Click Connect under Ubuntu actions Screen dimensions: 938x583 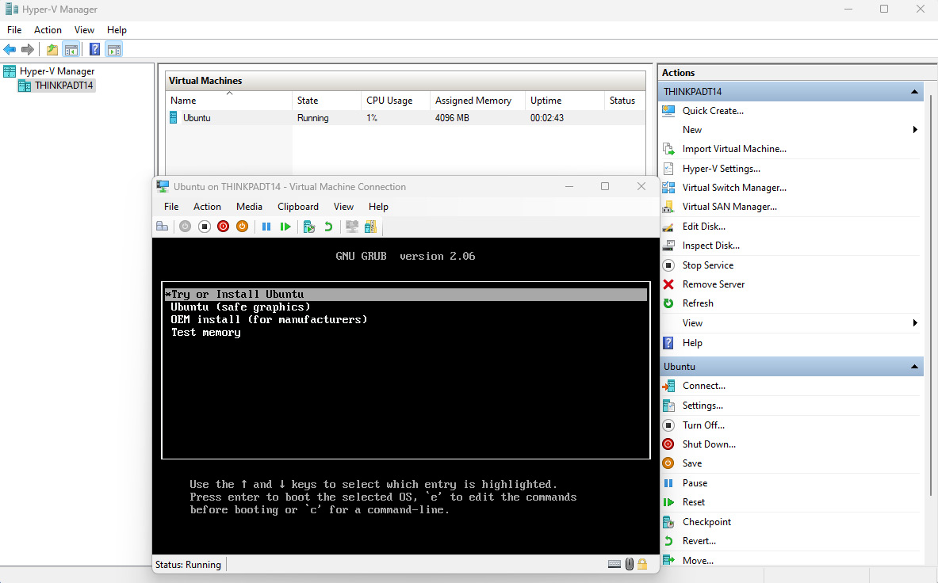[x=703, y=386]
